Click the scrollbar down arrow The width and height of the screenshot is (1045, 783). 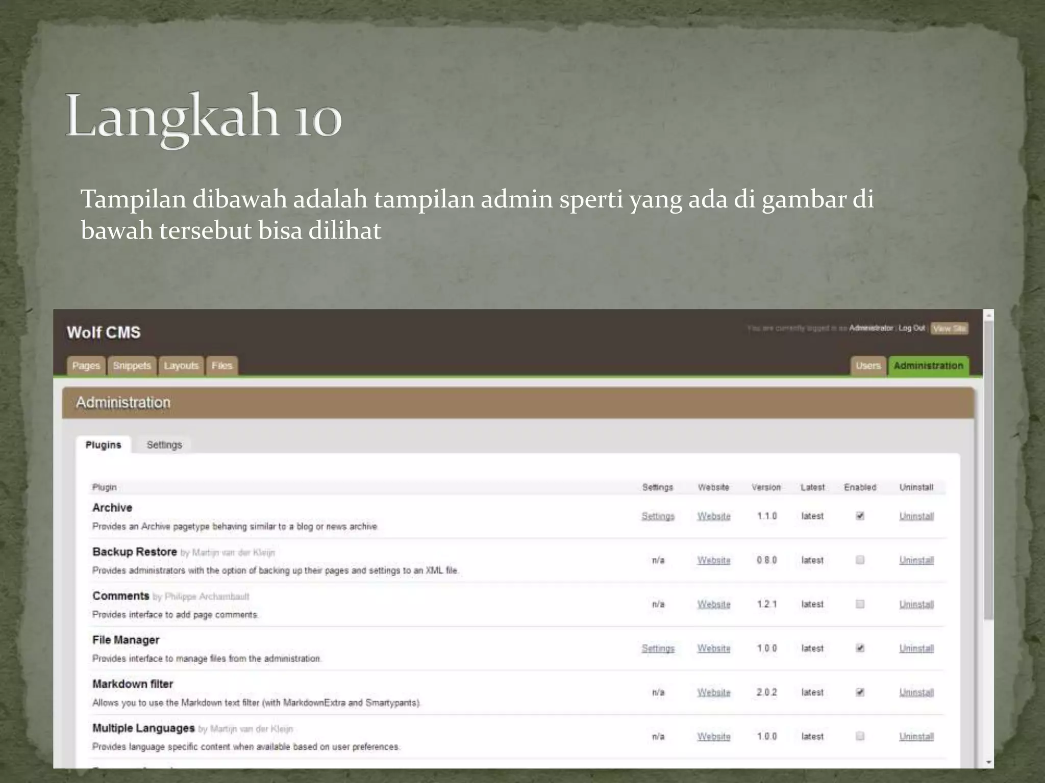point(988,763)
